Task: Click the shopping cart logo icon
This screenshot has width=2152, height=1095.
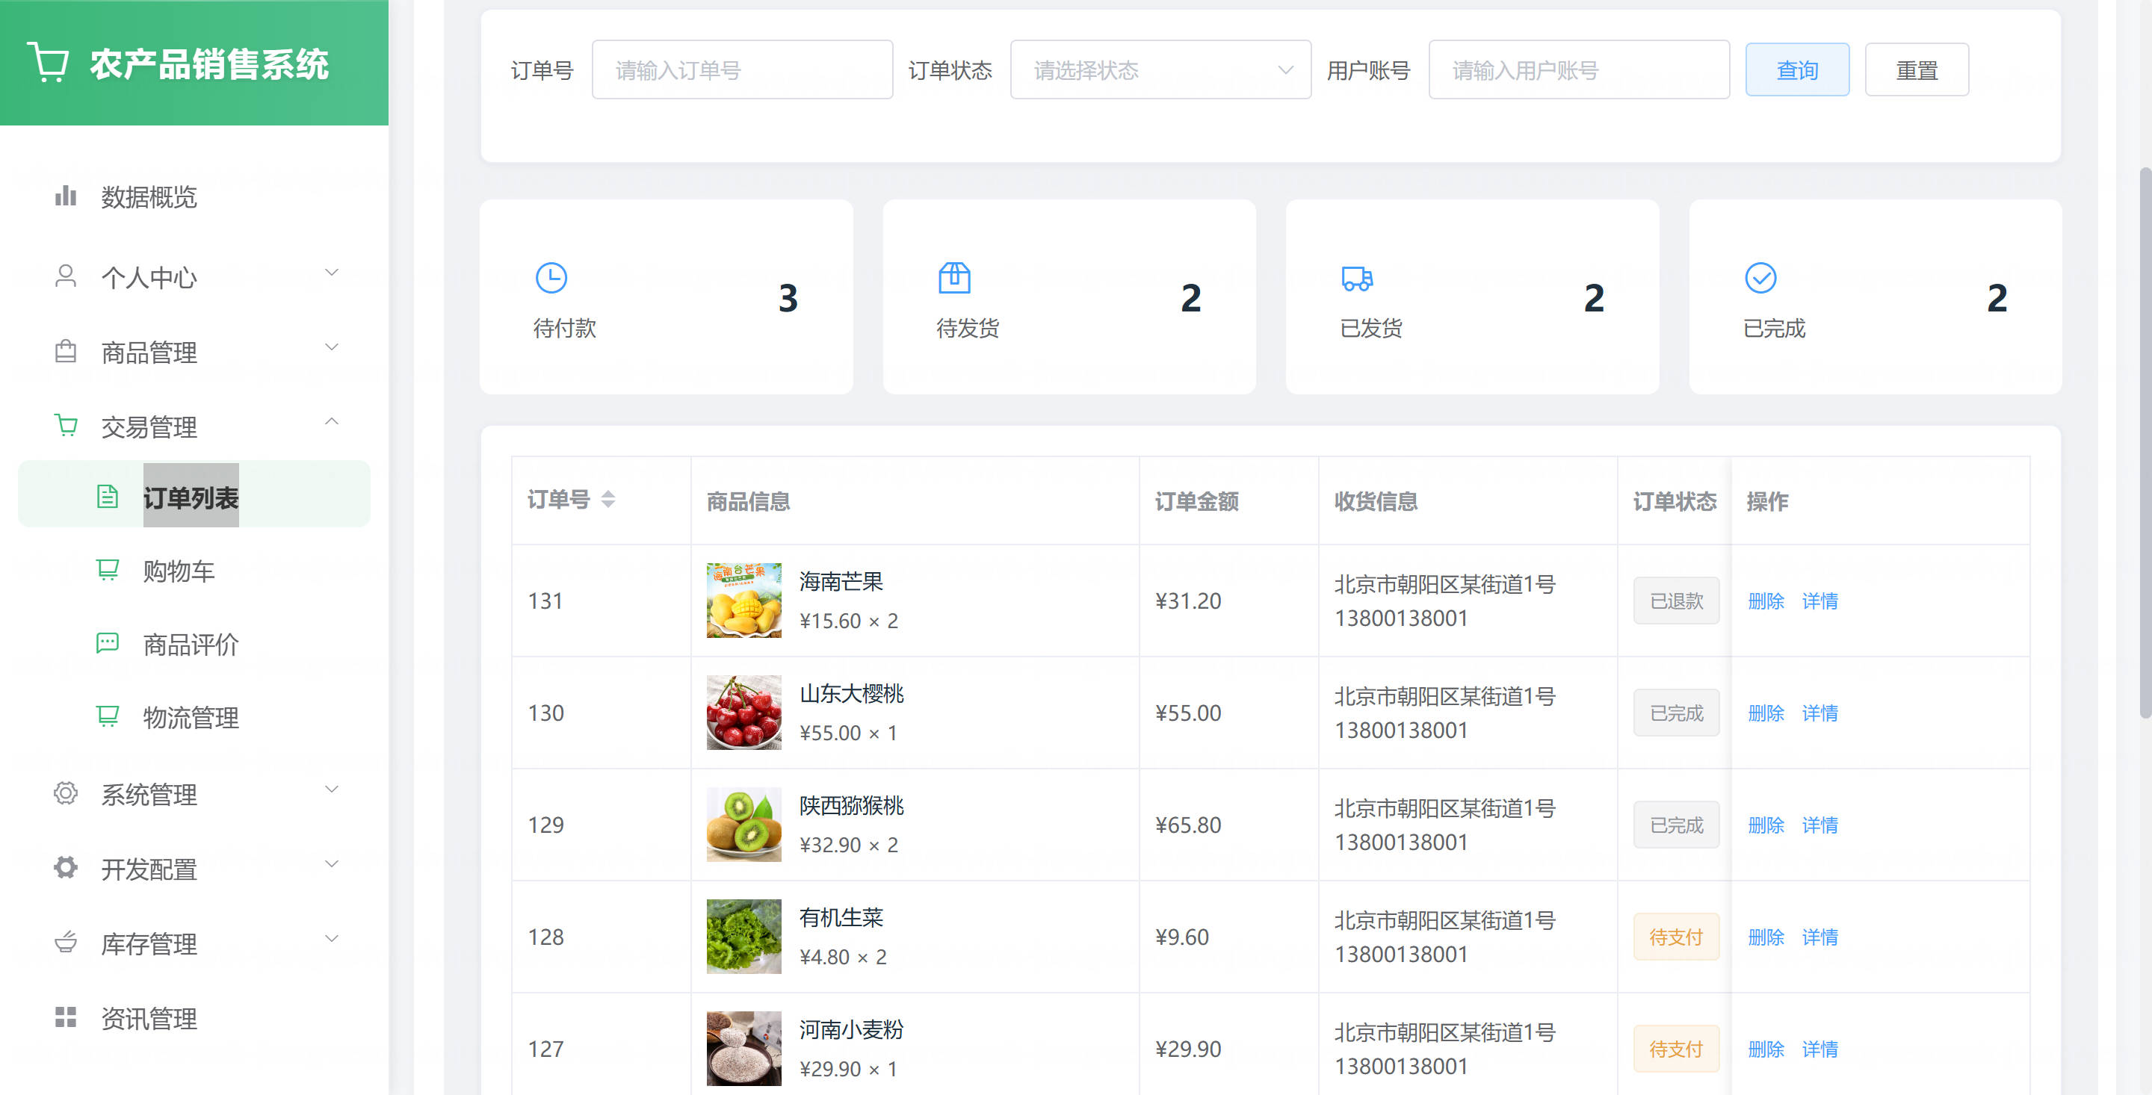Action: tap(48, 63)
